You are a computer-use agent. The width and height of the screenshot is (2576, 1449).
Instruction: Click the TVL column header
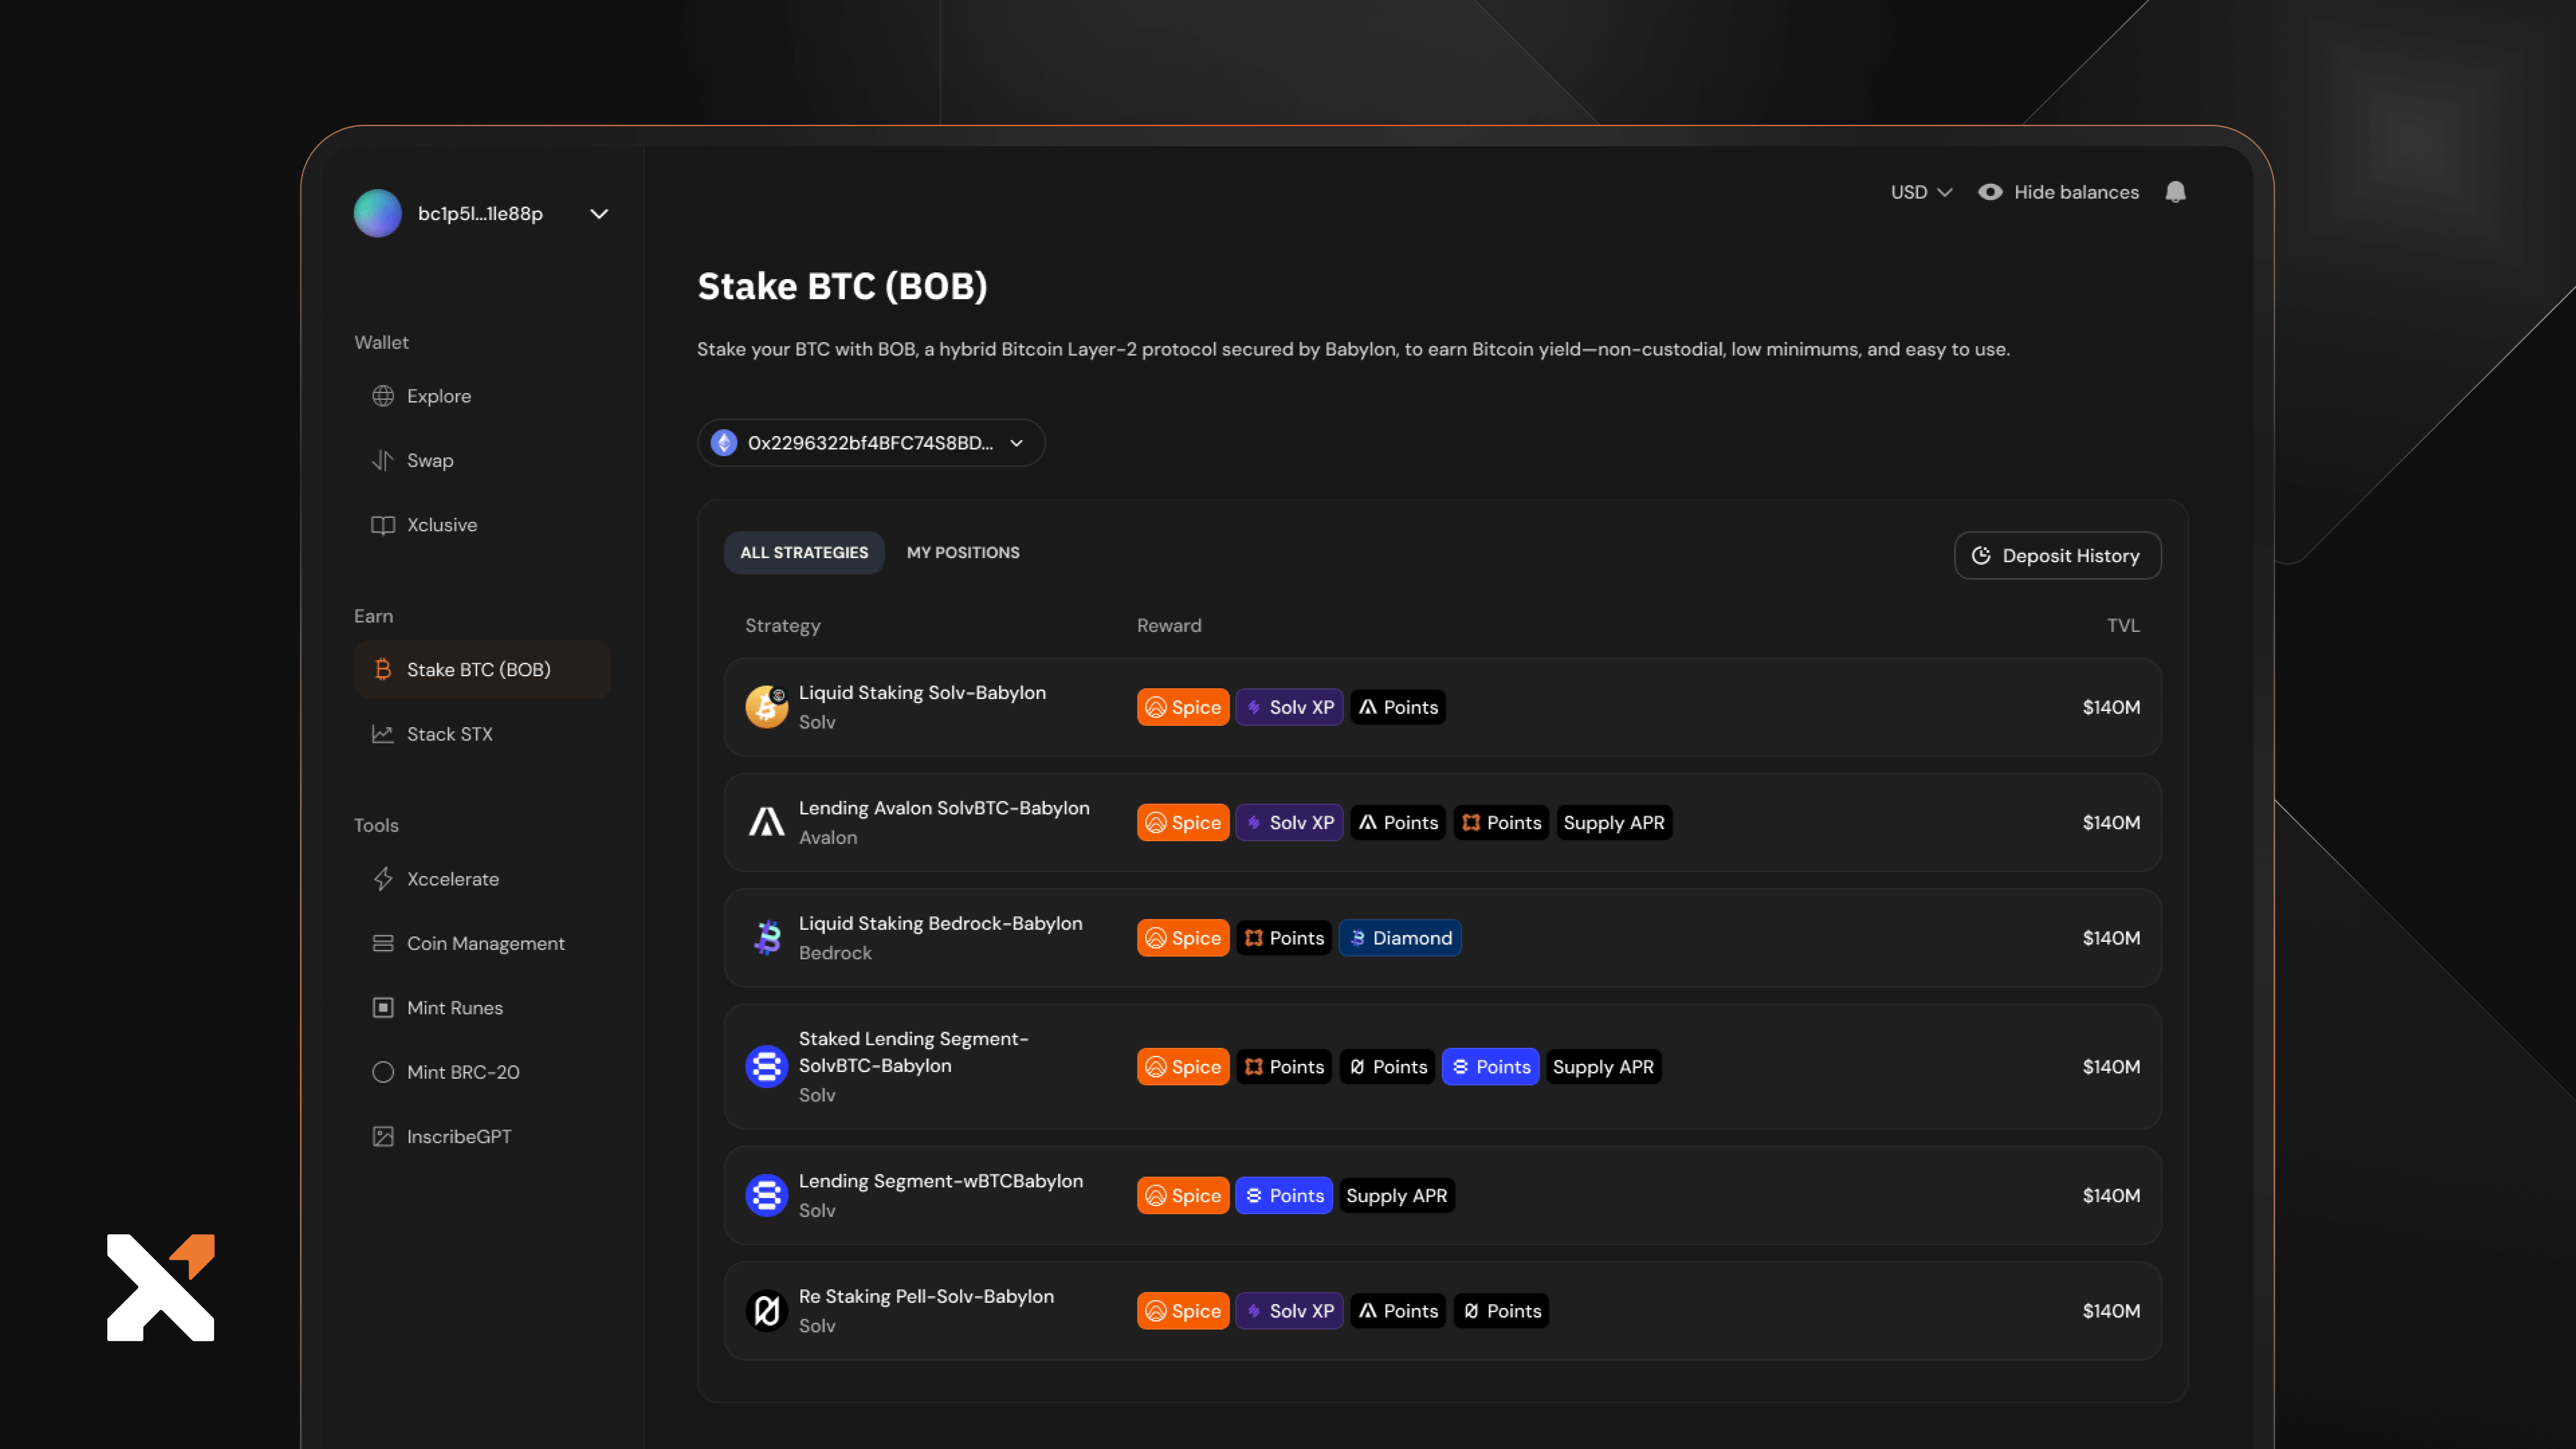[x=2123, y=626]
